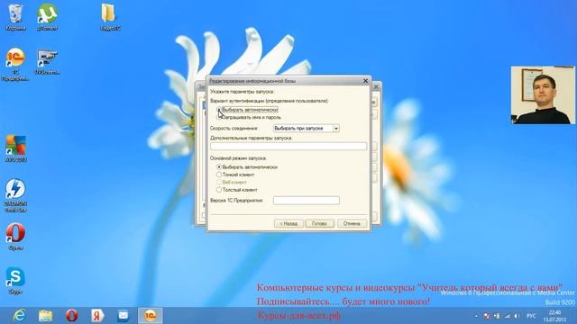Open Opera browser from the taskbar
The width and height of the screenshot is (577, 324).
point(72,316)
